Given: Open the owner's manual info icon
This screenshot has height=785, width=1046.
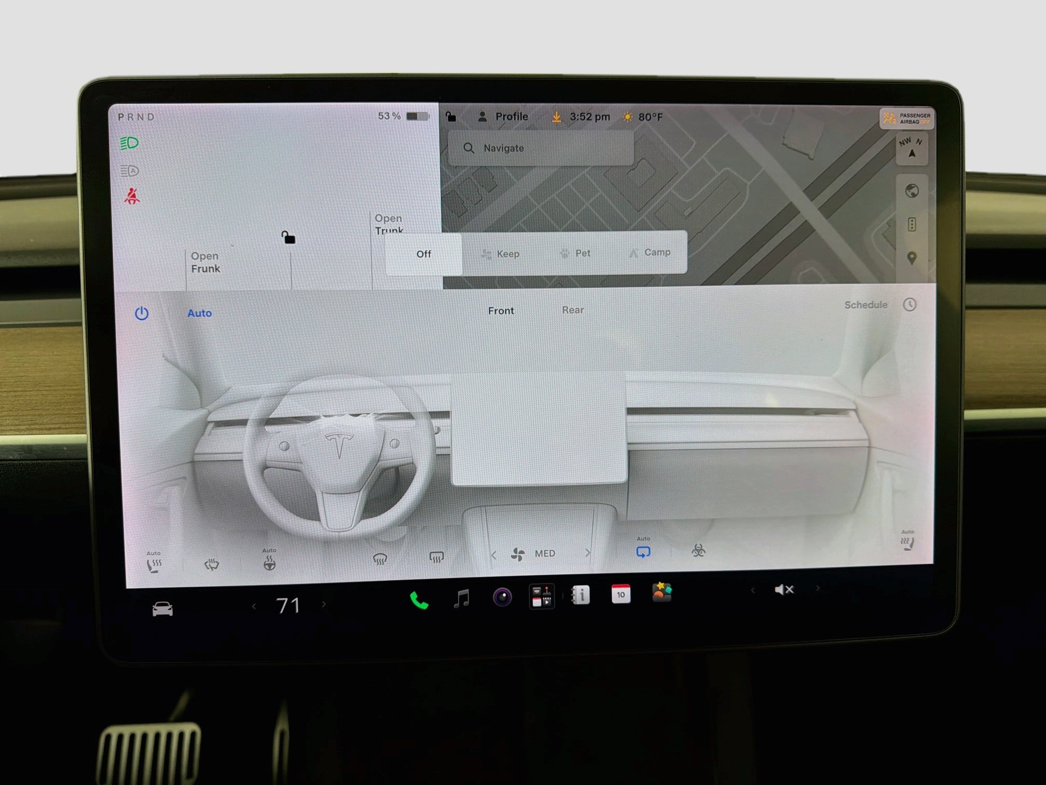Looking at the screenshot, I should coord(581,595).
